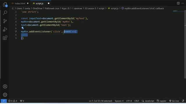
Task: Click the 'click' string on line 7
Action: [57, 31]
